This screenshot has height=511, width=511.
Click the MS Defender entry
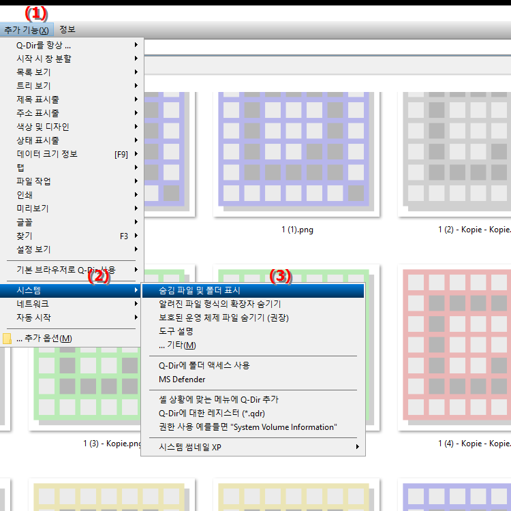click(253, 380)
